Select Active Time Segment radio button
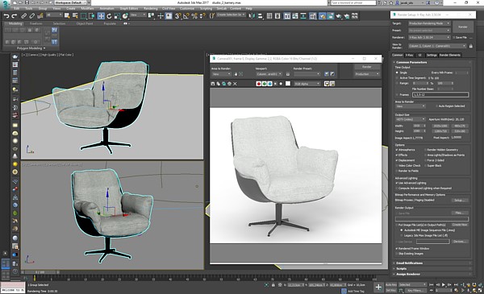Image resolution: width=484 pixels, height=294 pixels. pos(397,78)
